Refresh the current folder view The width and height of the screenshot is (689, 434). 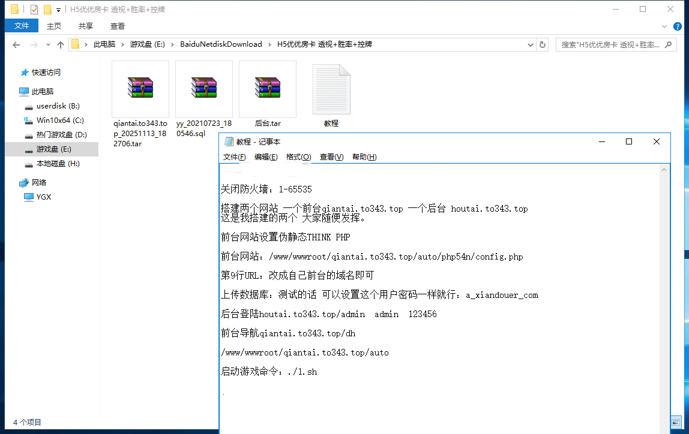543,44
